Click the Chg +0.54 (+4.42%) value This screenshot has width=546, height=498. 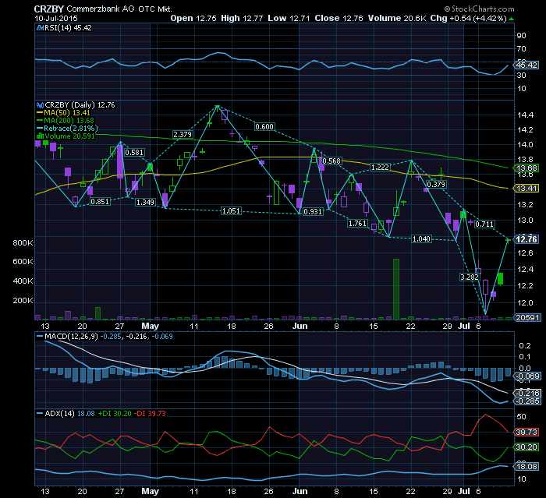468,19
